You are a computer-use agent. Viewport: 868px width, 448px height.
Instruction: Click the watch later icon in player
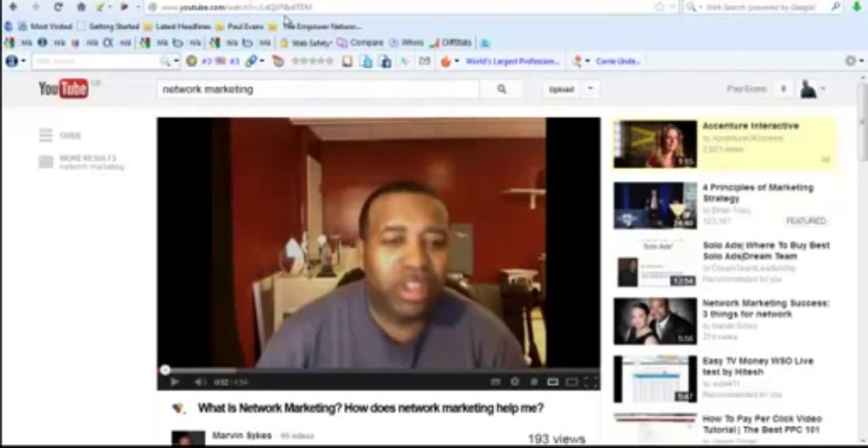point(534,381)
